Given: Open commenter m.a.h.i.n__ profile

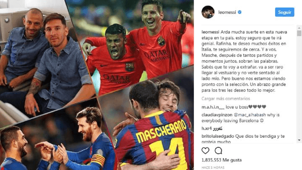Looking at the screenshot, I should click(213, 107).
